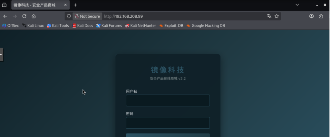Open the extensions puzzle icon
330x137 pixels.
point(321,16)
